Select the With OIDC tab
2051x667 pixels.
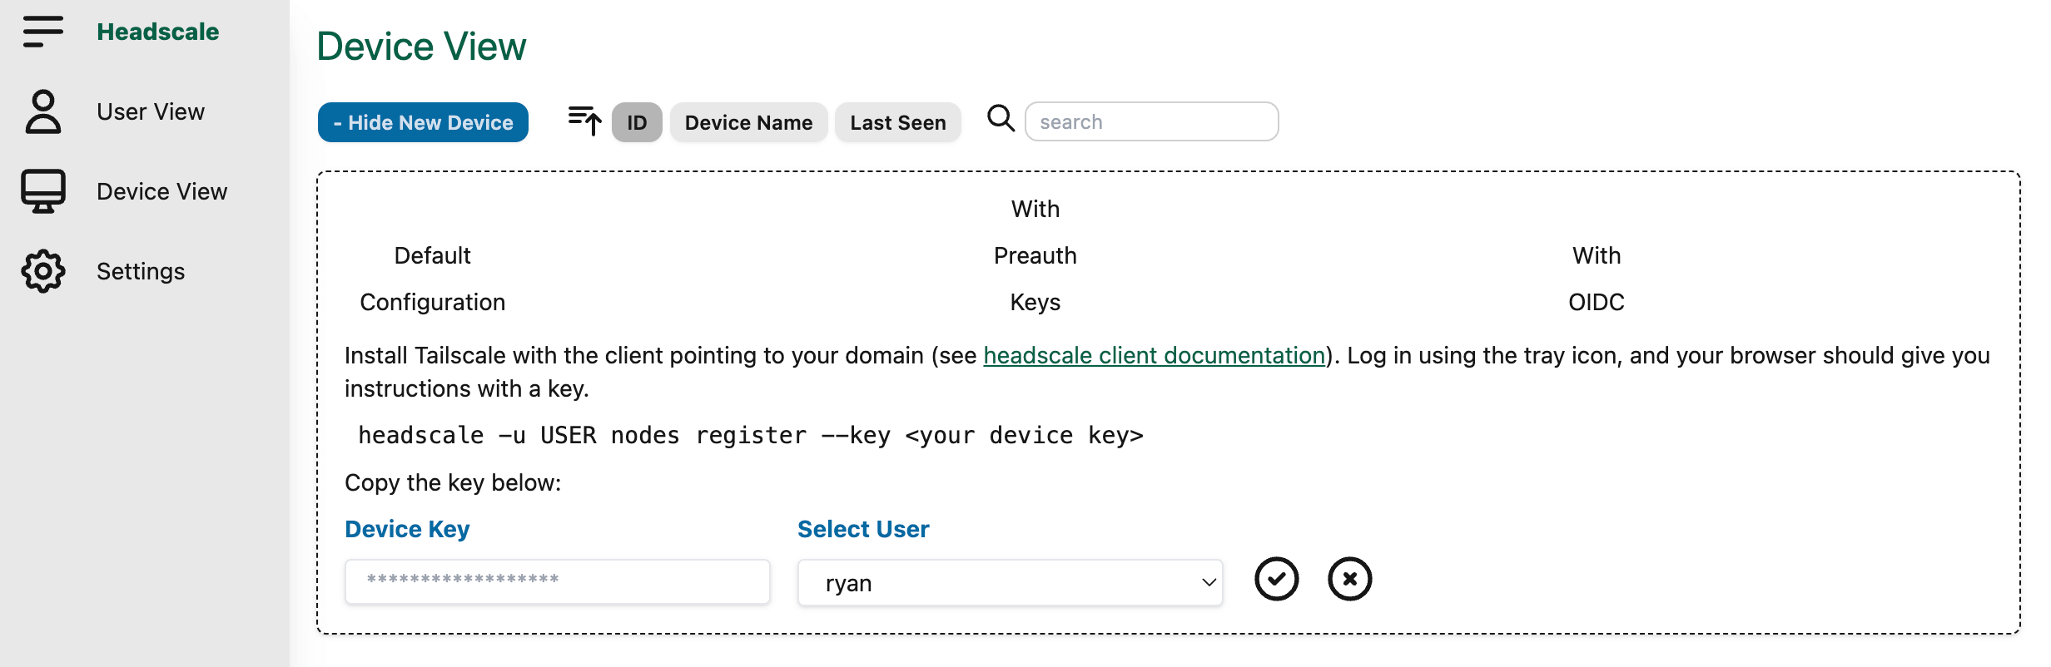pyautogui.click(x=1596, y=279)
